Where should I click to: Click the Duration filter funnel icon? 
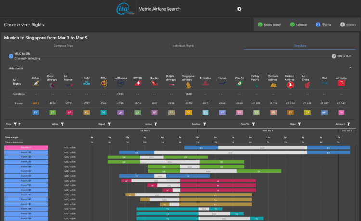(x=205, y=124)
